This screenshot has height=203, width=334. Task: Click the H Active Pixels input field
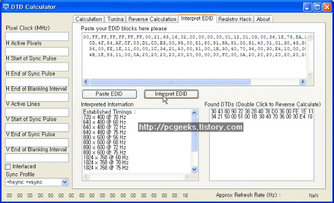tap(37, 52)
